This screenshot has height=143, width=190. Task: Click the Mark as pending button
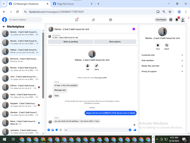pos(71,42)
